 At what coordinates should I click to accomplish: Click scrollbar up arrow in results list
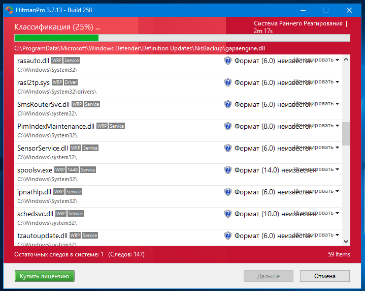click(x=346, y=60)
